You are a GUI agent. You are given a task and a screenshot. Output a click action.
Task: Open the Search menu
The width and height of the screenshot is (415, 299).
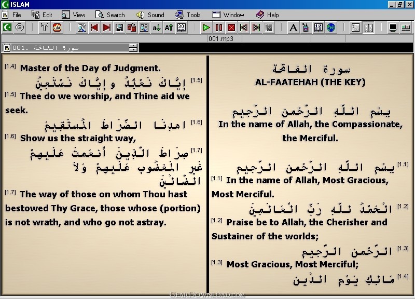click(x=110, y=15)
